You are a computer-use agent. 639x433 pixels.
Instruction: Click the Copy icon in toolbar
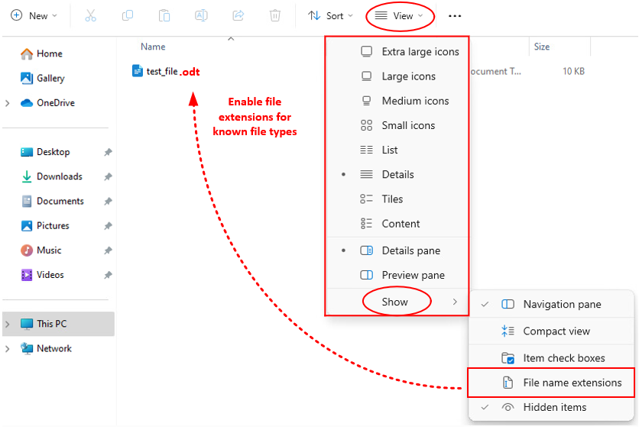click(128, 16)
